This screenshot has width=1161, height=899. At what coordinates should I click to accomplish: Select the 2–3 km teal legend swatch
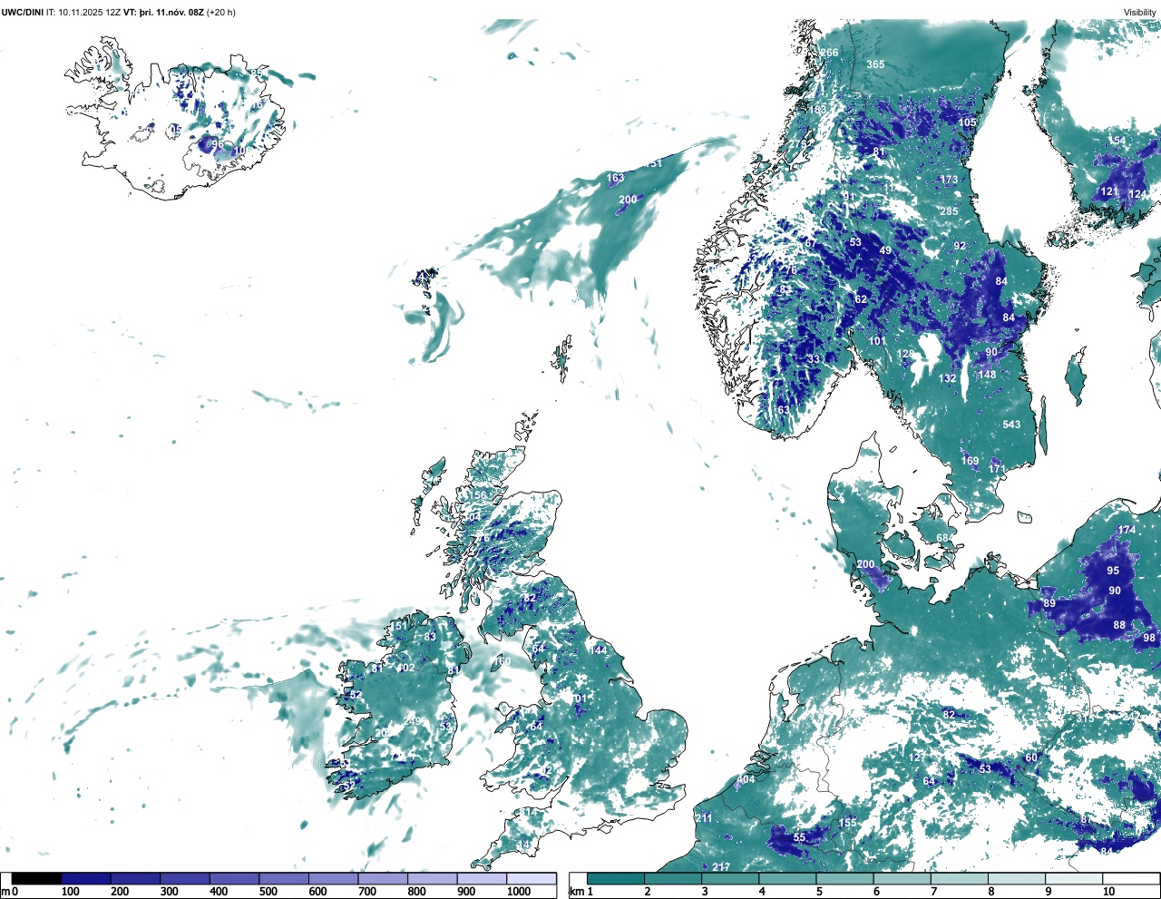(673, 878)
